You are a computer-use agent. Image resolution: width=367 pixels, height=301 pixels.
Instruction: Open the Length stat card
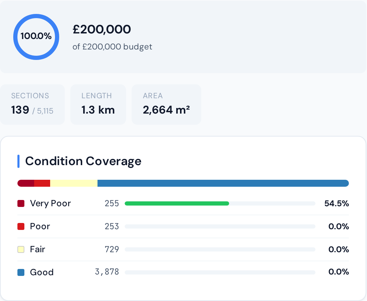[x=98, y=105]
